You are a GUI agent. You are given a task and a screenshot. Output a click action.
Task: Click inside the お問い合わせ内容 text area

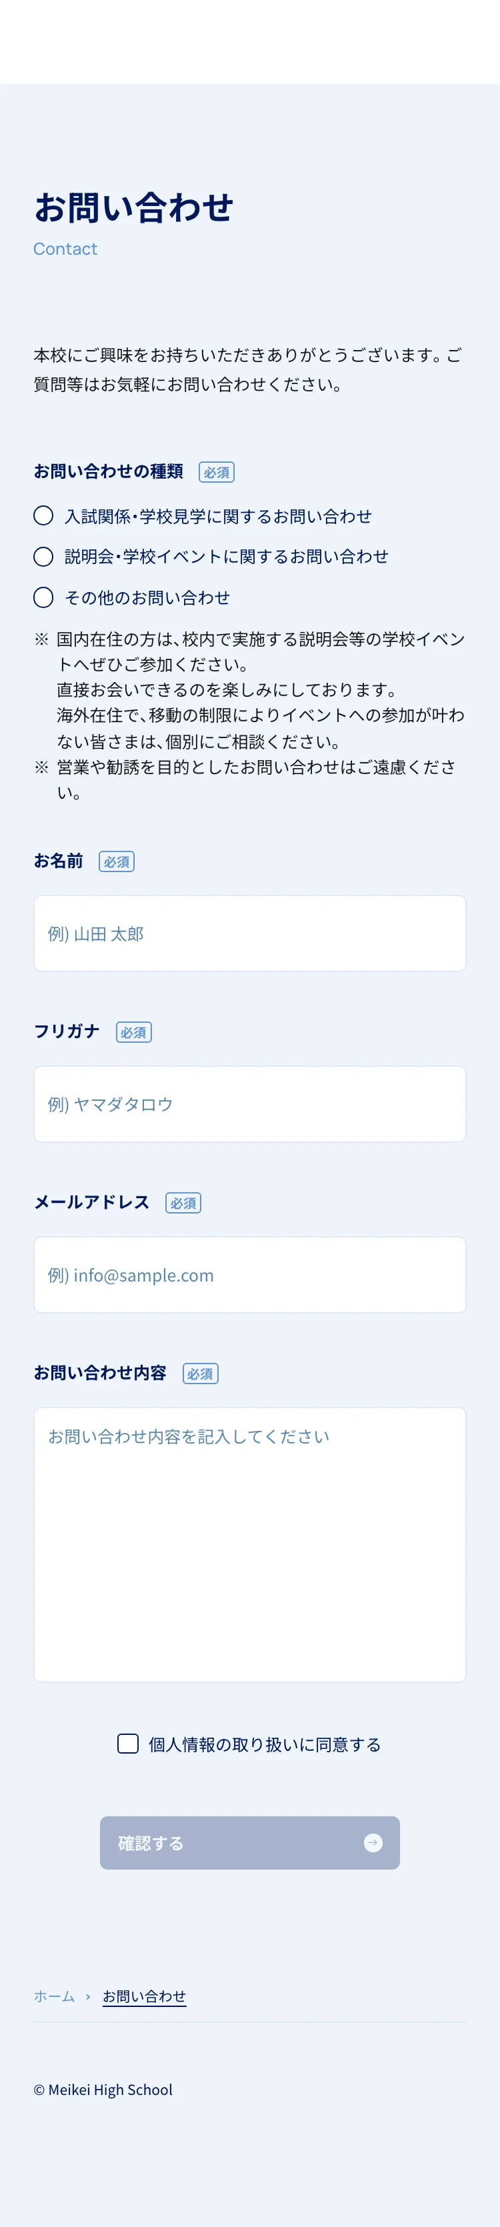click(250, 1545)
